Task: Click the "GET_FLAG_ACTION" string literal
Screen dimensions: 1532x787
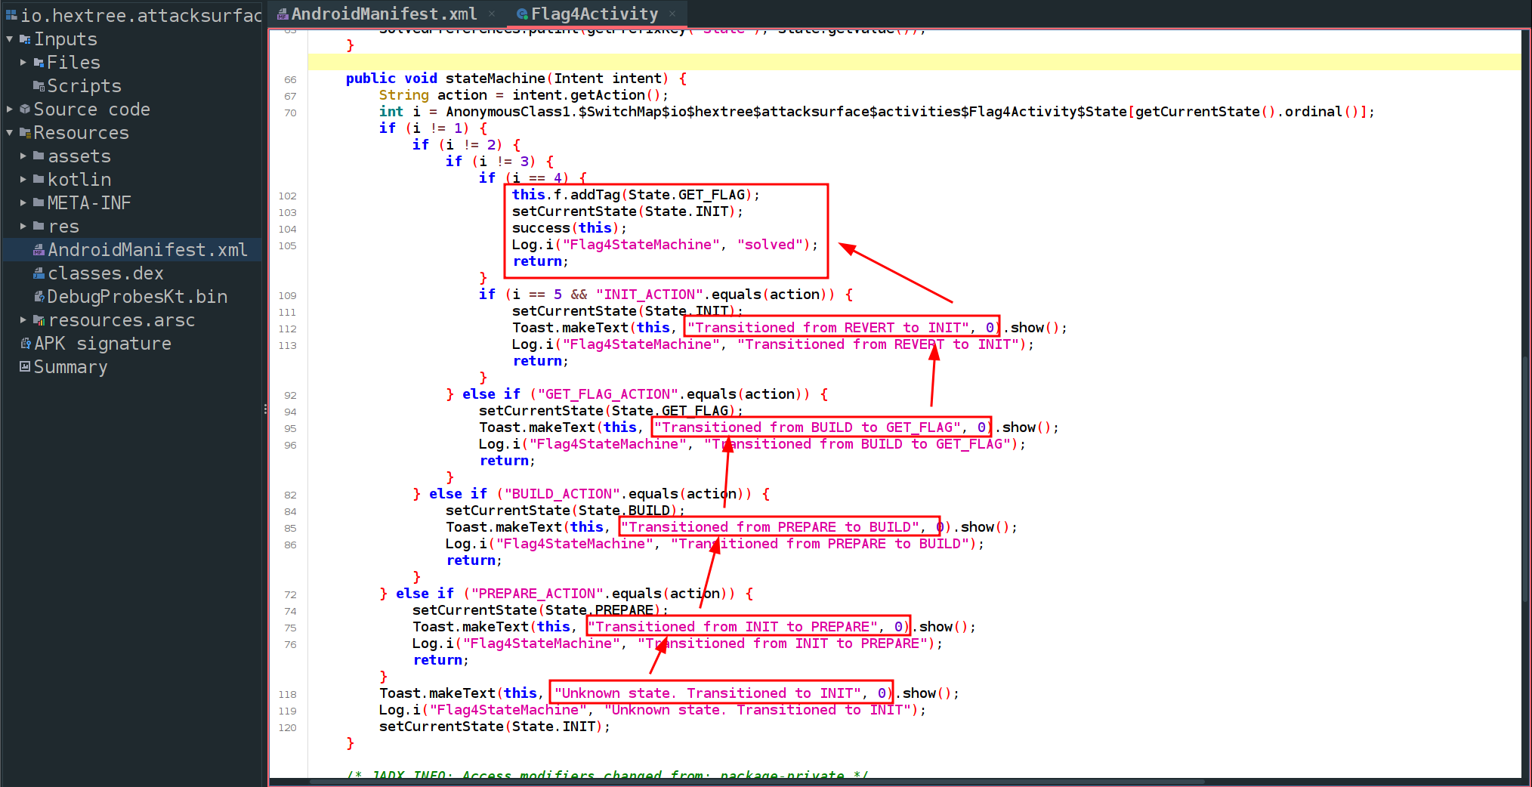Action: [x=608, y=393]
